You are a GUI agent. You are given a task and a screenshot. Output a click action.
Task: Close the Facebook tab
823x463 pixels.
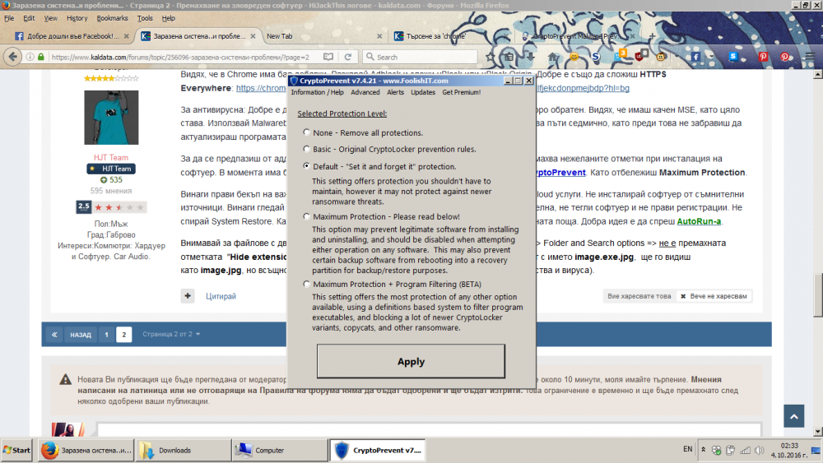[x=126, y=36]
